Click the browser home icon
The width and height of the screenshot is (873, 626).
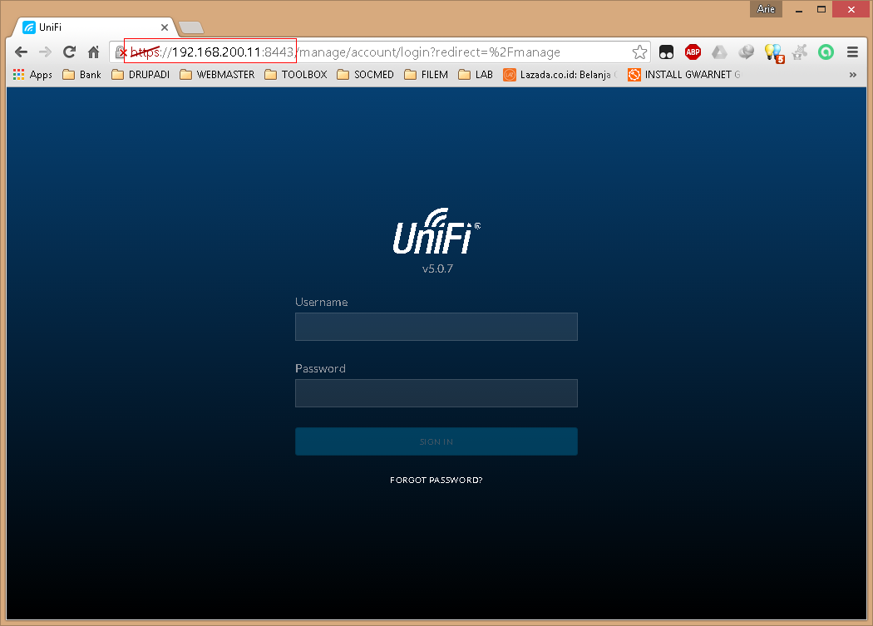tap(93, 52)
